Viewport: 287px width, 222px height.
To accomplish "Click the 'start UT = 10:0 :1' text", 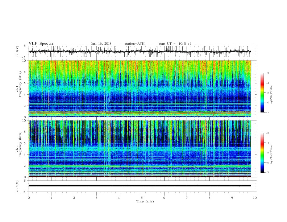I will (x=175, y=44).
